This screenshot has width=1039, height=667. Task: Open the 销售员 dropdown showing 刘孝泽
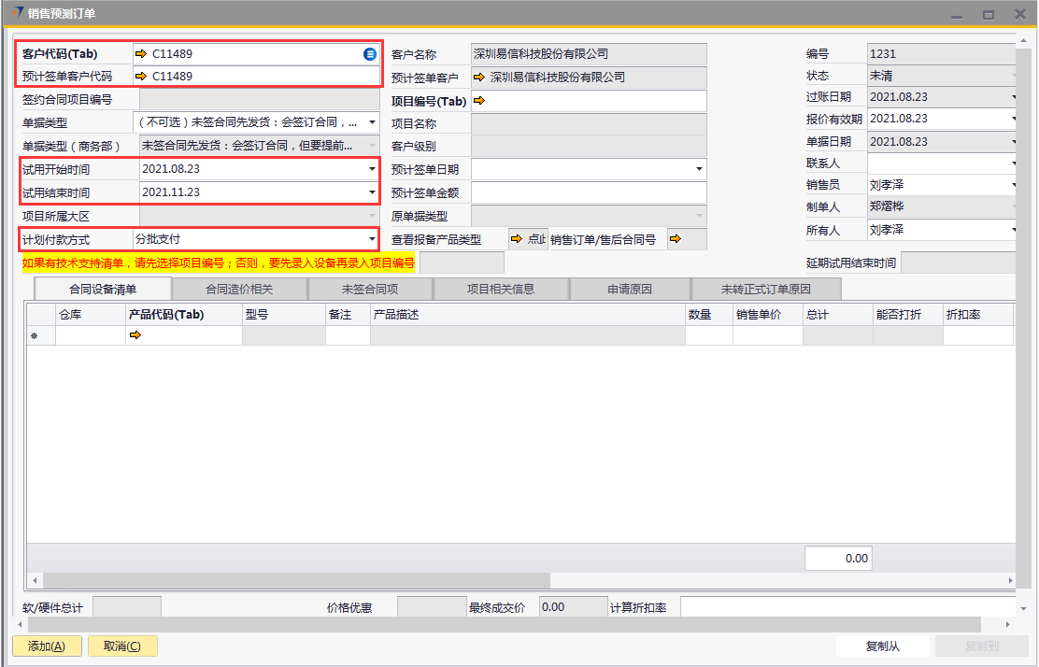(x=1013, y=186)
